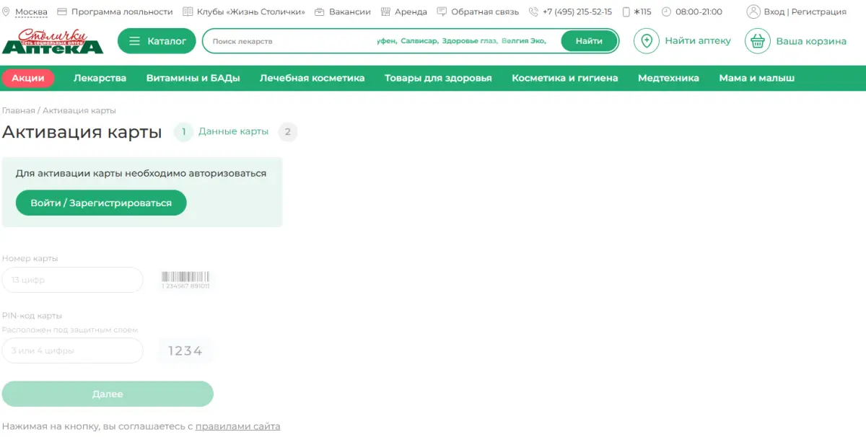866x437 pixels.
Task: Click the Столички Аптека logo
Action: click(53, 41)
